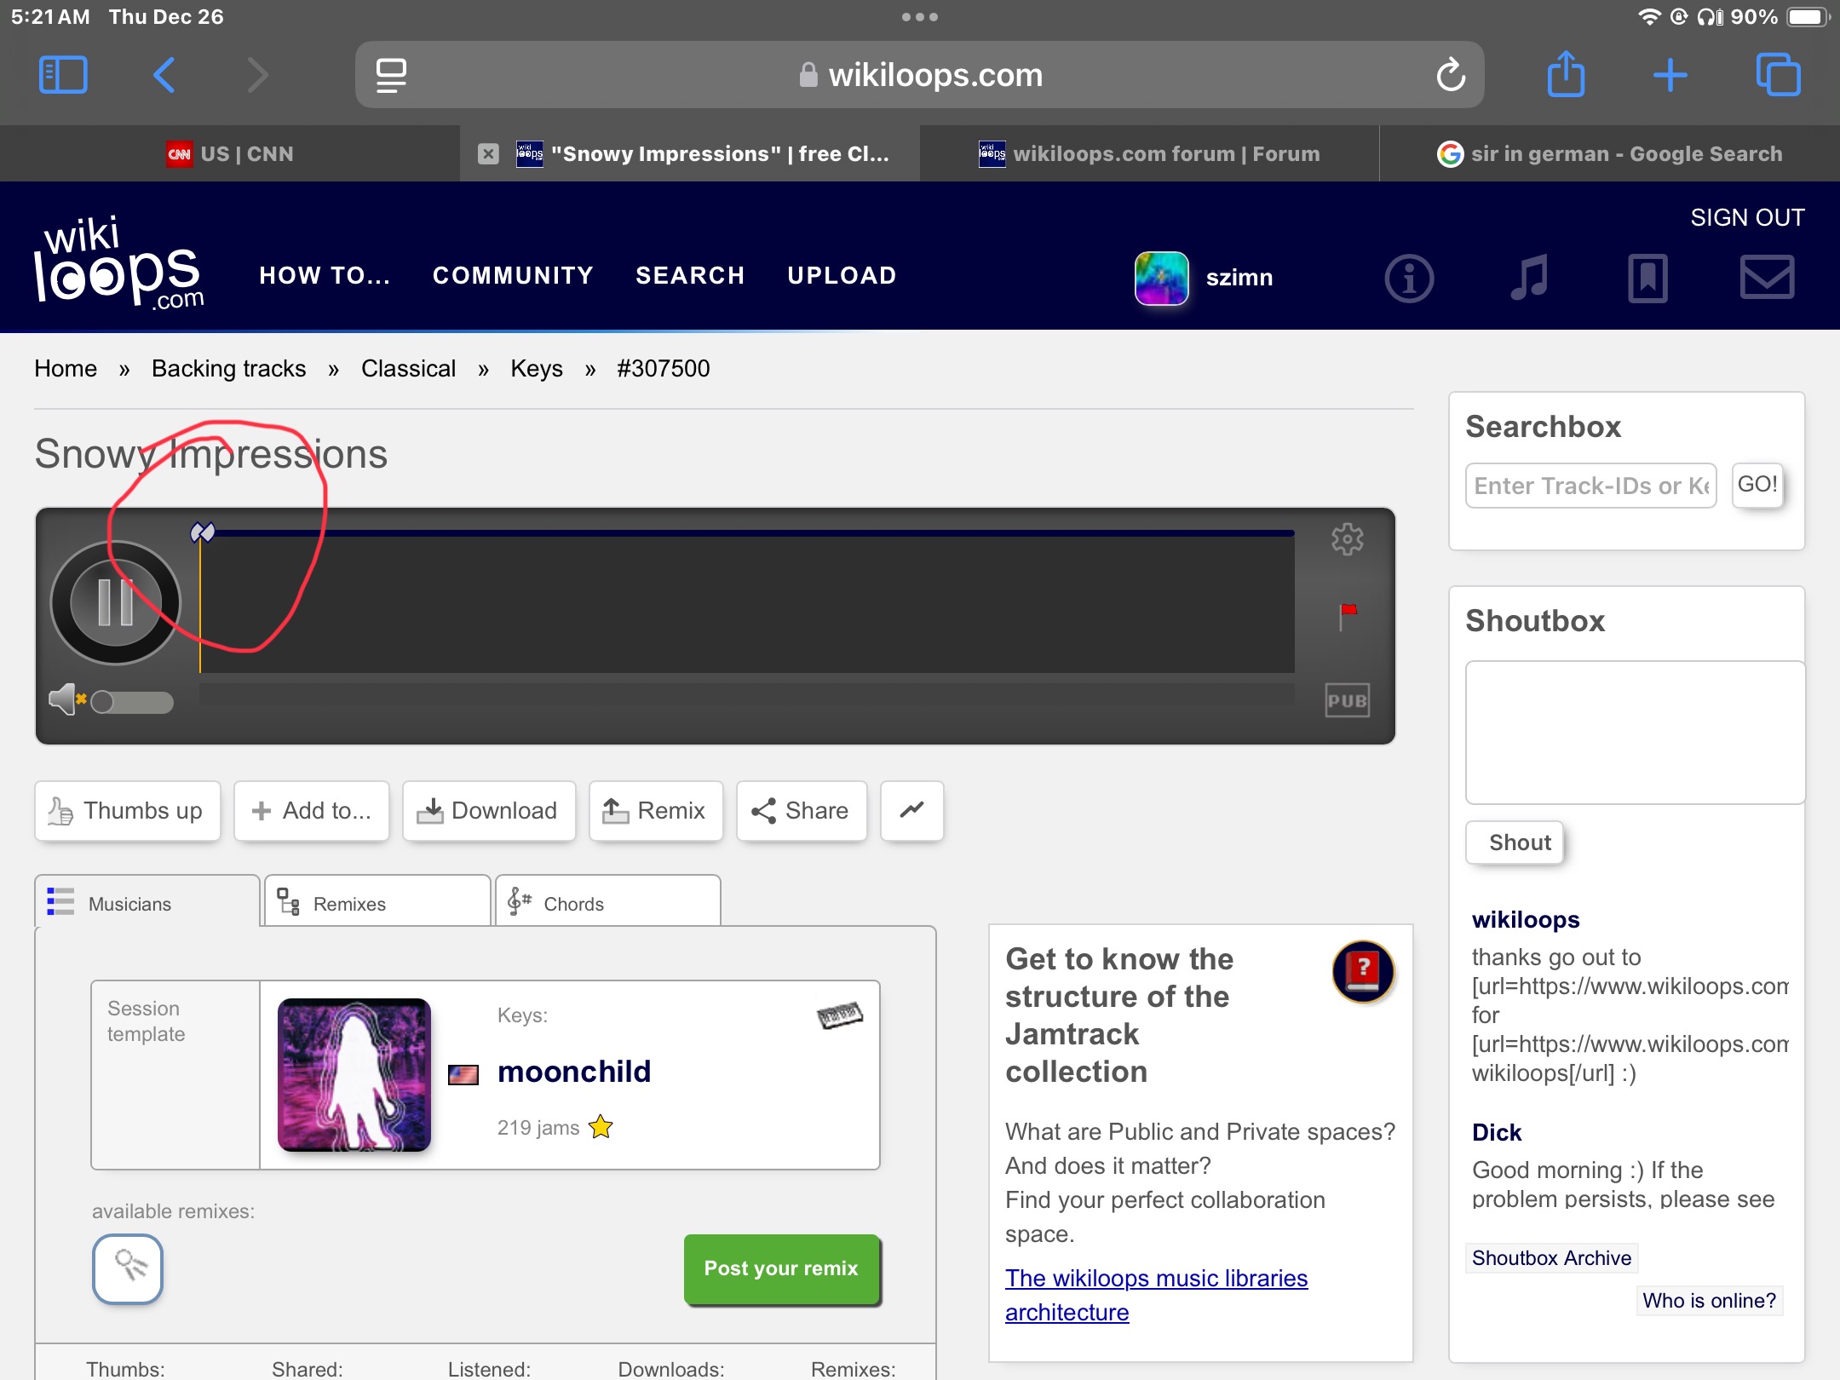Open the COMMUNITY menu
The image size is (1840, 1380).
[513, 275]
